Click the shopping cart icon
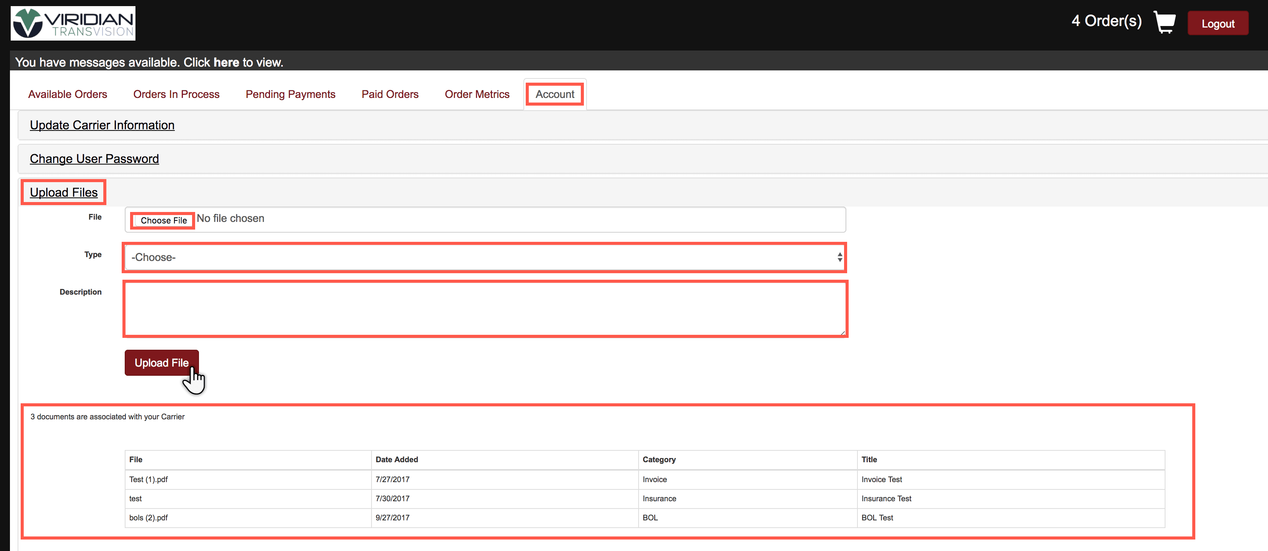 [x=1164, y=22]
